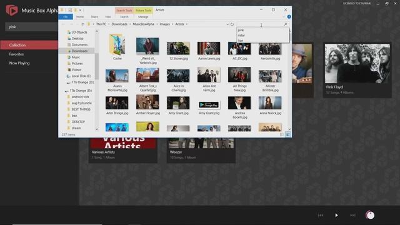
Task: Switch to details view button in status bar
Action: [x=282, y=134]
